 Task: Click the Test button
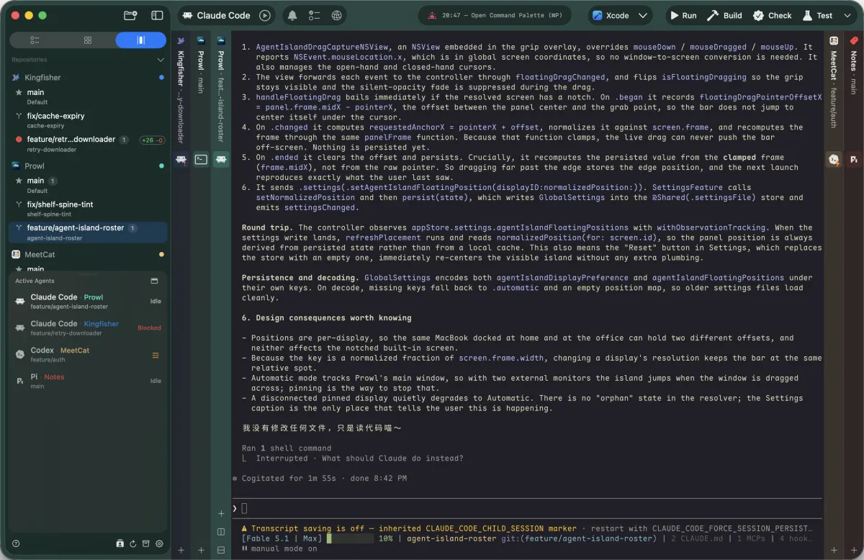817,15
